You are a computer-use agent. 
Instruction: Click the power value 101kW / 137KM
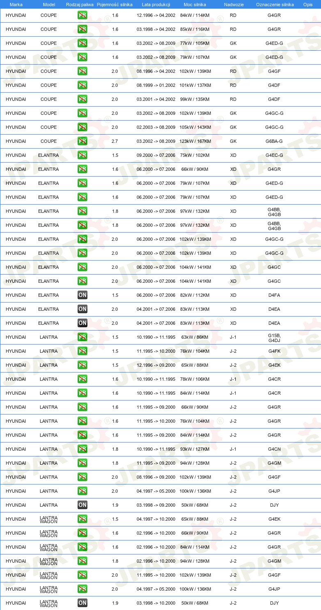pos(195,85)
